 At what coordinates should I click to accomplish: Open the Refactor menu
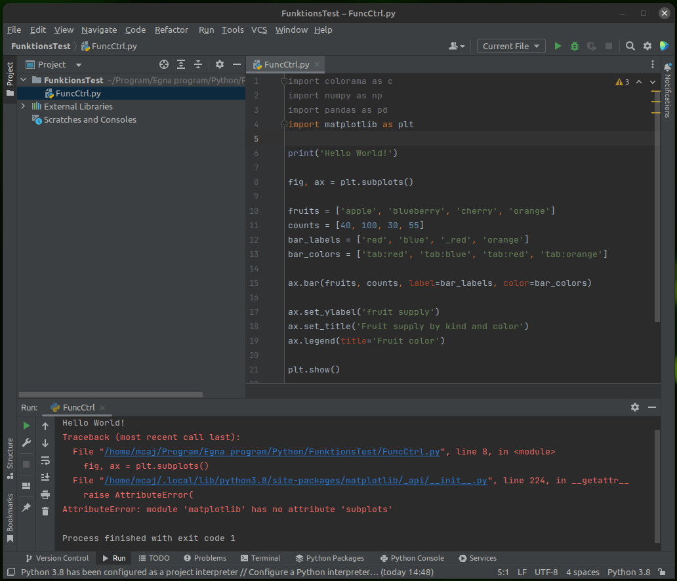pyautogui.click(x=171, y=30)
